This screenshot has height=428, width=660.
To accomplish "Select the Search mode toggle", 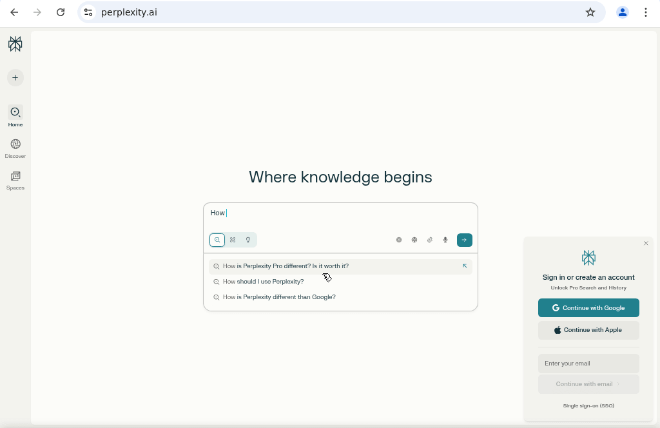I will 217,240.
